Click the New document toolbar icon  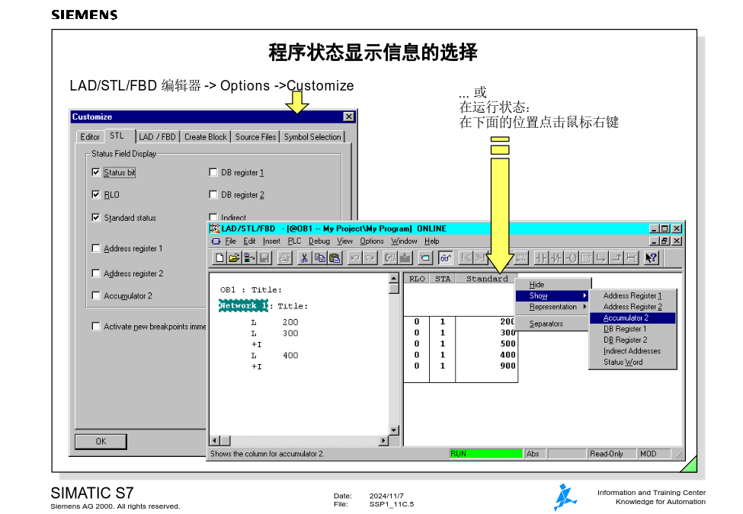(x=219, y=258)
